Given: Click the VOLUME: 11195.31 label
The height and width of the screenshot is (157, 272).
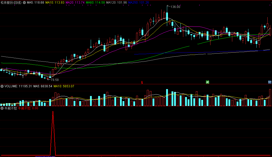Looking at the screenshot, I should (18, 86).
